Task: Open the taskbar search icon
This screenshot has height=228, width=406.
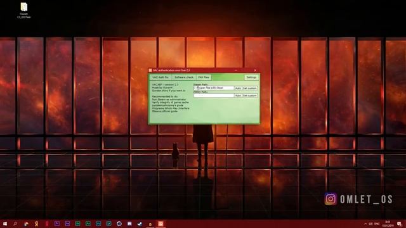Action: pyautogui.click(x=15, y=224)
